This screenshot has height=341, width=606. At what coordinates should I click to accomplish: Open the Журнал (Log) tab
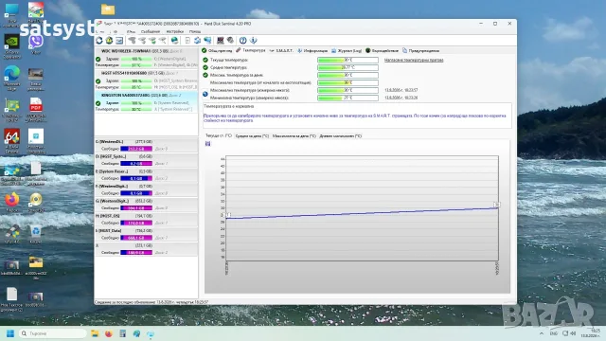click(347, 50)
